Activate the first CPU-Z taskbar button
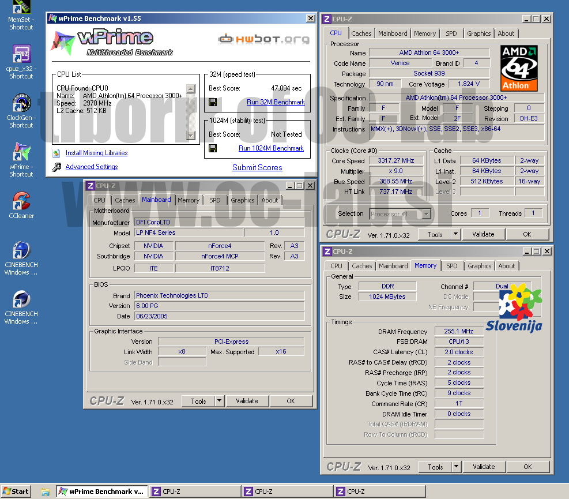Viewport: 569px width, 499px height. tap(195, 492)
